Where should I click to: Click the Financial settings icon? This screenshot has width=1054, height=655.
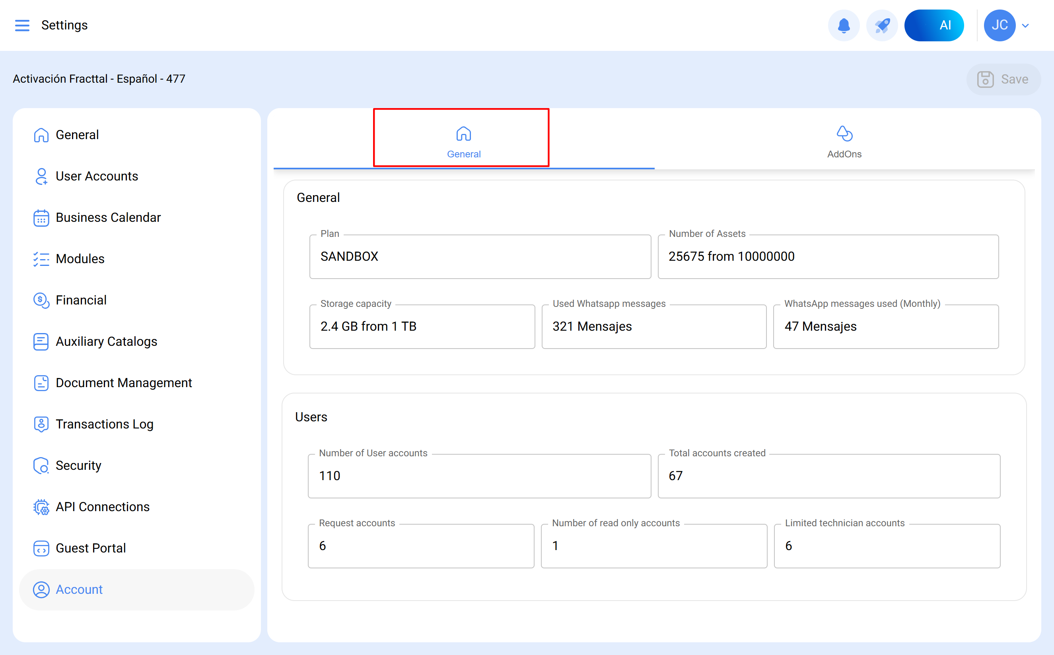[x=41, y=300]
